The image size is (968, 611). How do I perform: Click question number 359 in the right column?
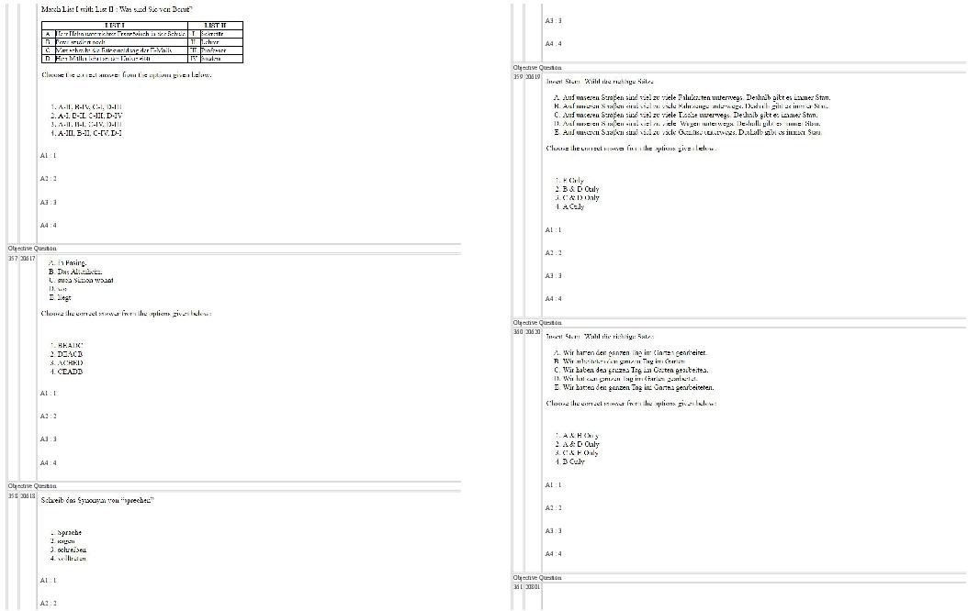coord(518,77)
